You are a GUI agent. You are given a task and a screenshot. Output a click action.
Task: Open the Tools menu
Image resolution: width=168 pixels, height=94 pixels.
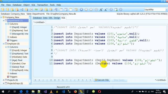click(52, 5)
